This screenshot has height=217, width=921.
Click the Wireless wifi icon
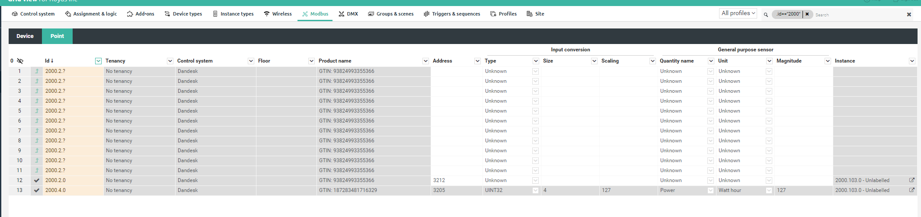click(x=267, y=14)
